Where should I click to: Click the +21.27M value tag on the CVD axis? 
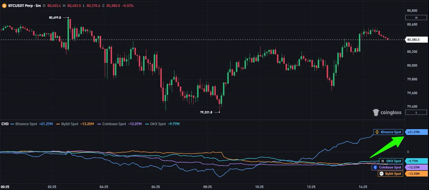pyautogui.click(x=416, y=132)
